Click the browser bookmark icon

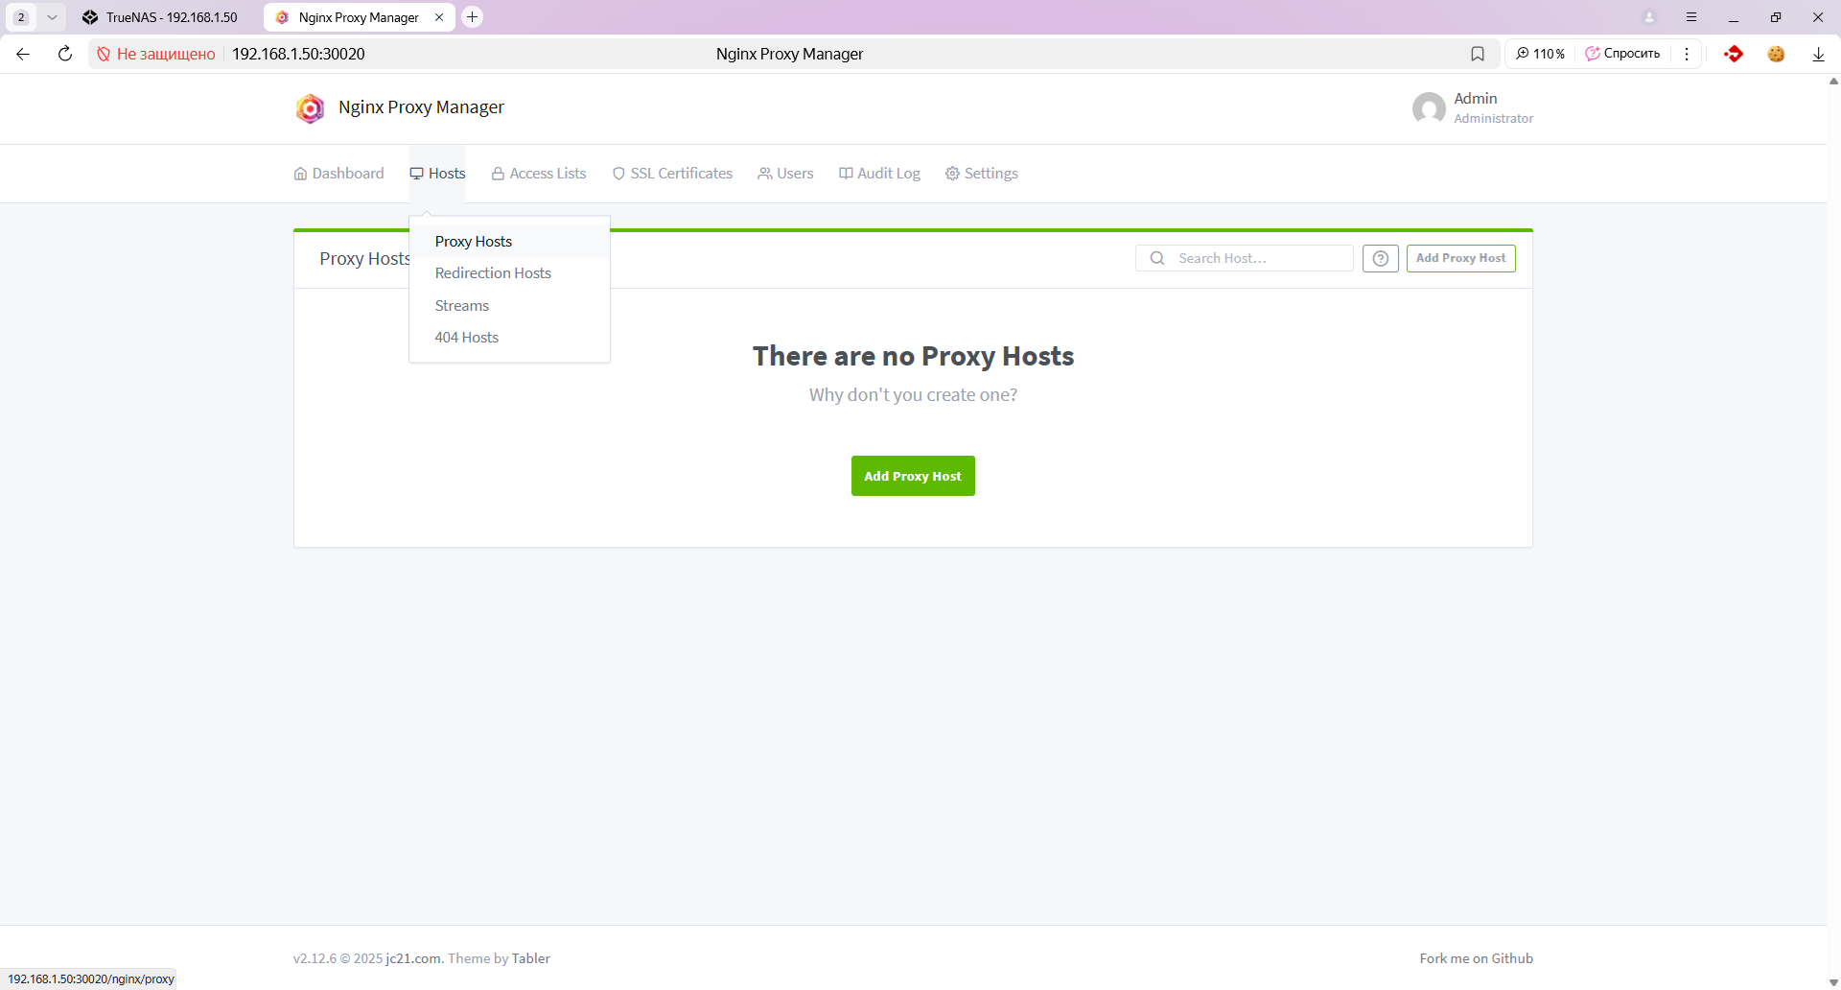[1478, 54]
